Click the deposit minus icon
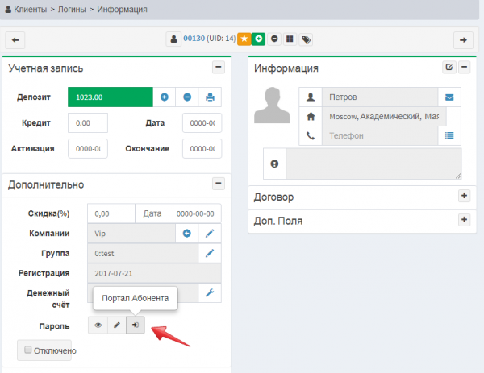Screen dimensions: 484x373 (x=187, y=97)
